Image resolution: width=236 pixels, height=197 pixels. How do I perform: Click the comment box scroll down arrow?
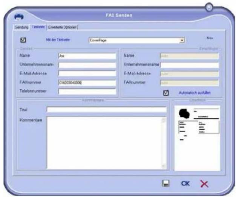(164, 166)
